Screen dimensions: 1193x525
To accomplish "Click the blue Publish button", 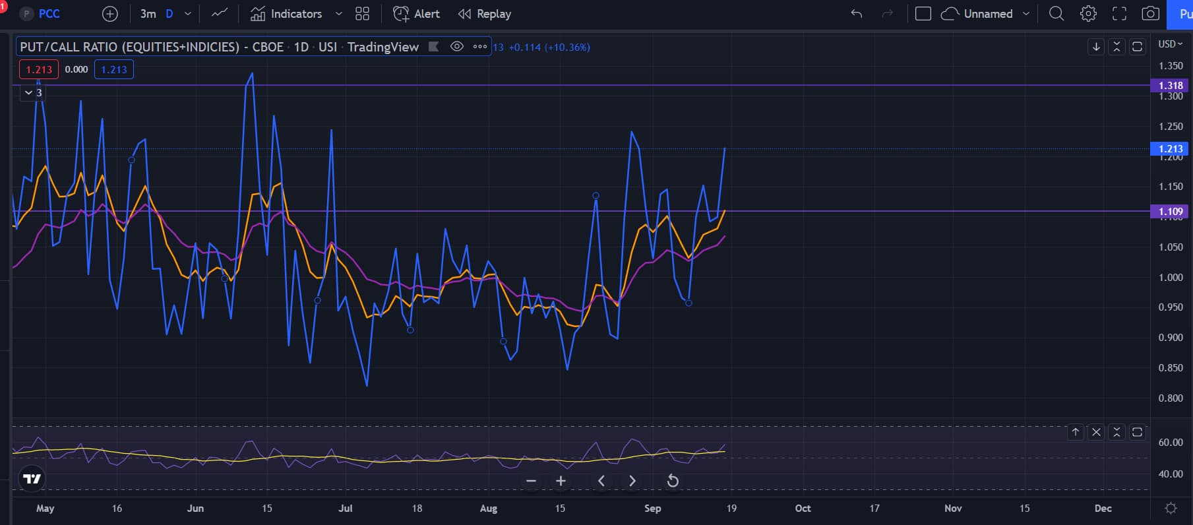I will pos(1180,14).
